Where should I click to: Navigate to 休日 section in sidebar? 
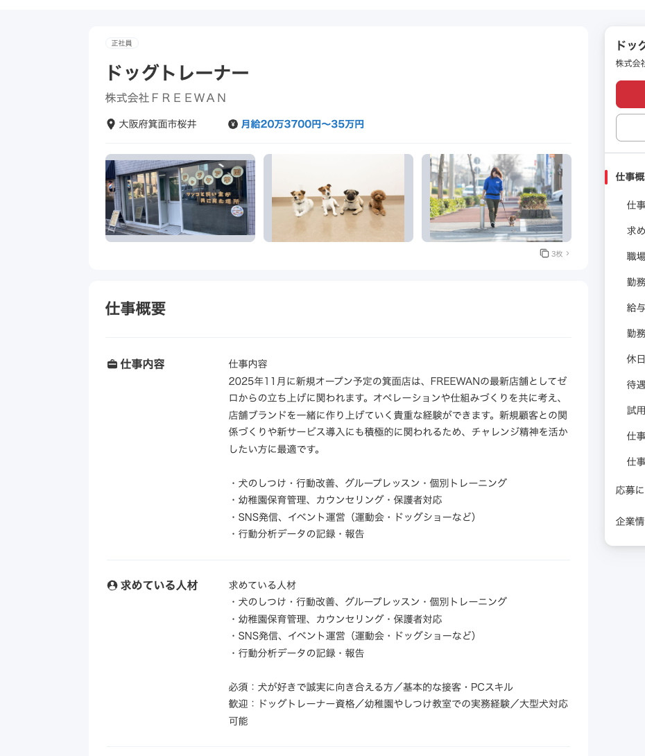635,359
